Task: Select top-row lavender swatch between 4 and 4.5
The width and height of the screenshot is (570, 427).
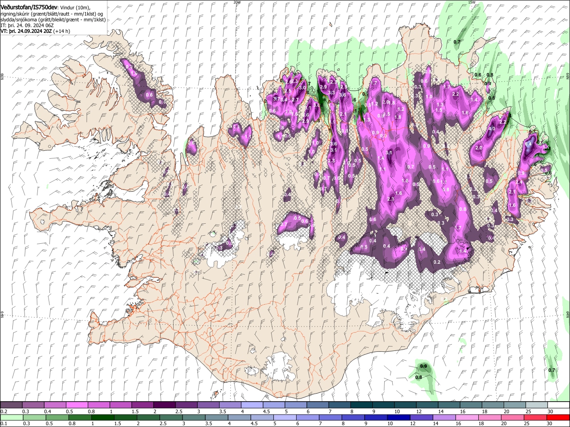Action: (x=252, y=405)
